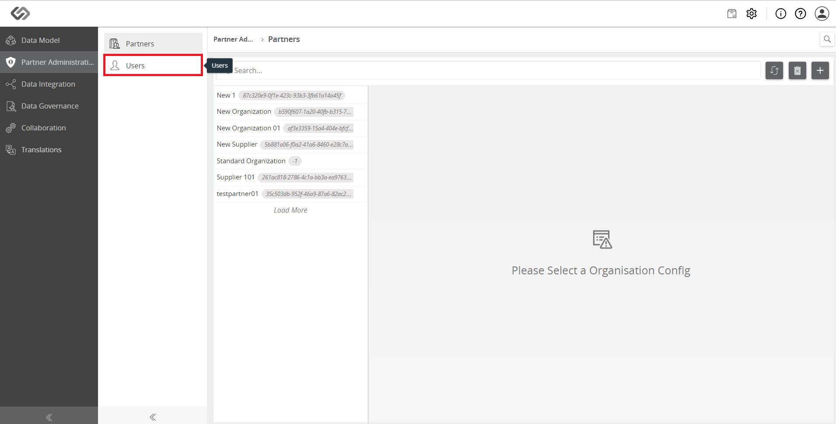Select 'New Organization 01' partner row

point(290,128)
